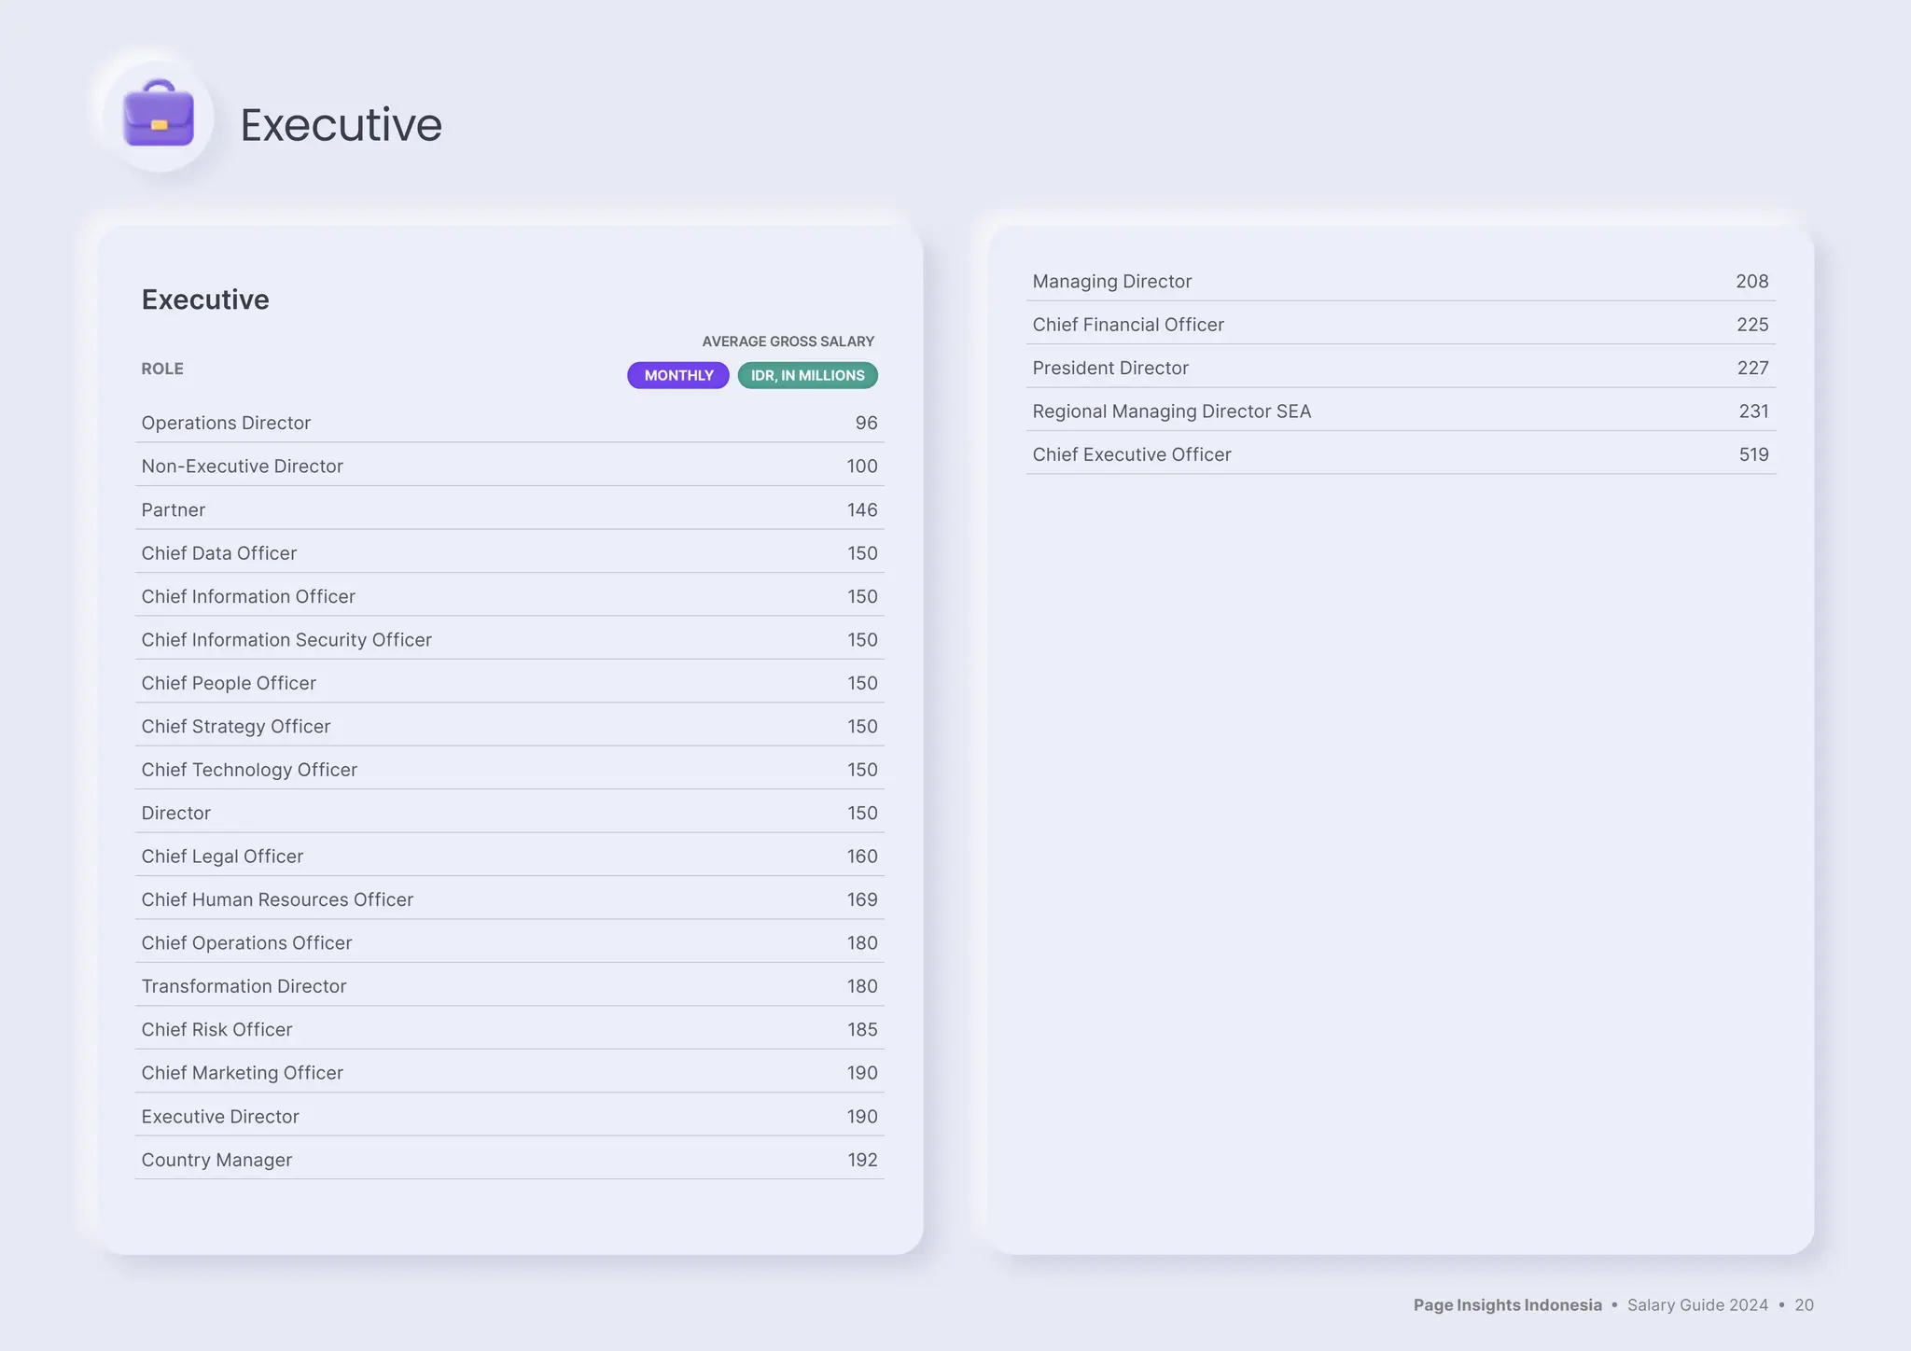Image resolution: width=1911 pixels, height=1351 pixels.
Task: Click salary value 185
Action: point(862,1029)
